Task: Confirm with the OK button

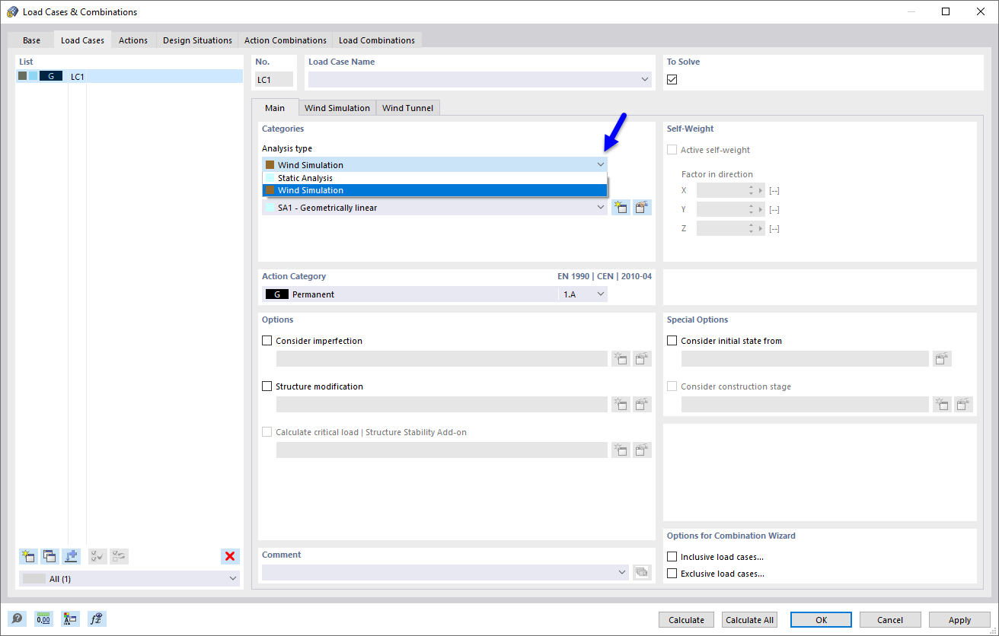Action: tap(821, 619)
